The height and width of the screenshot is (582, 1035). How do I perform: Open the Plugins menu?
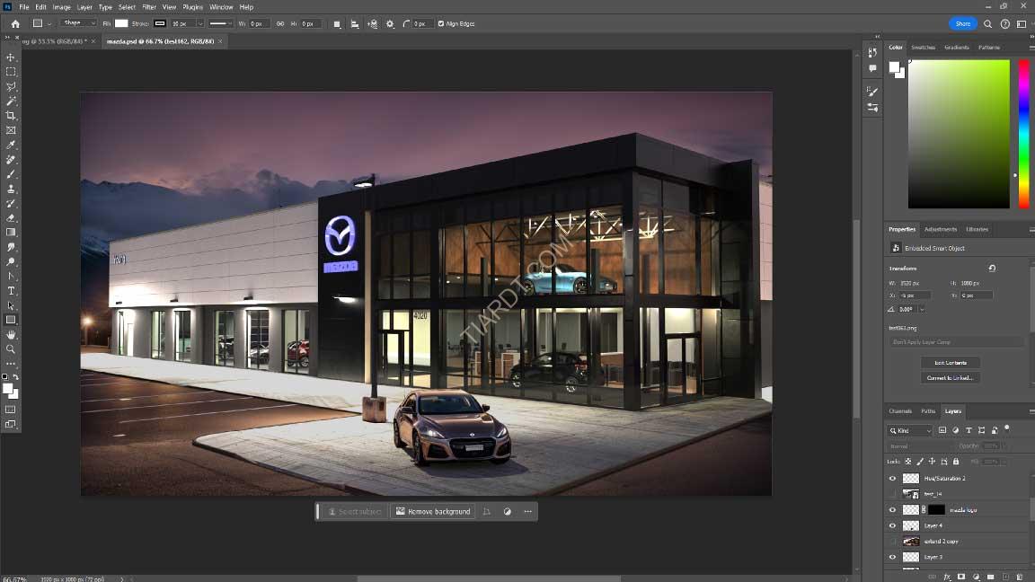pyautogui.click(x=193, y=7)
